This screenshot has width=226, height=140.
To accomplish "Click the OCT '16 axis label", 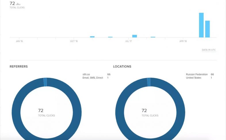I will (x=74, y=41).
